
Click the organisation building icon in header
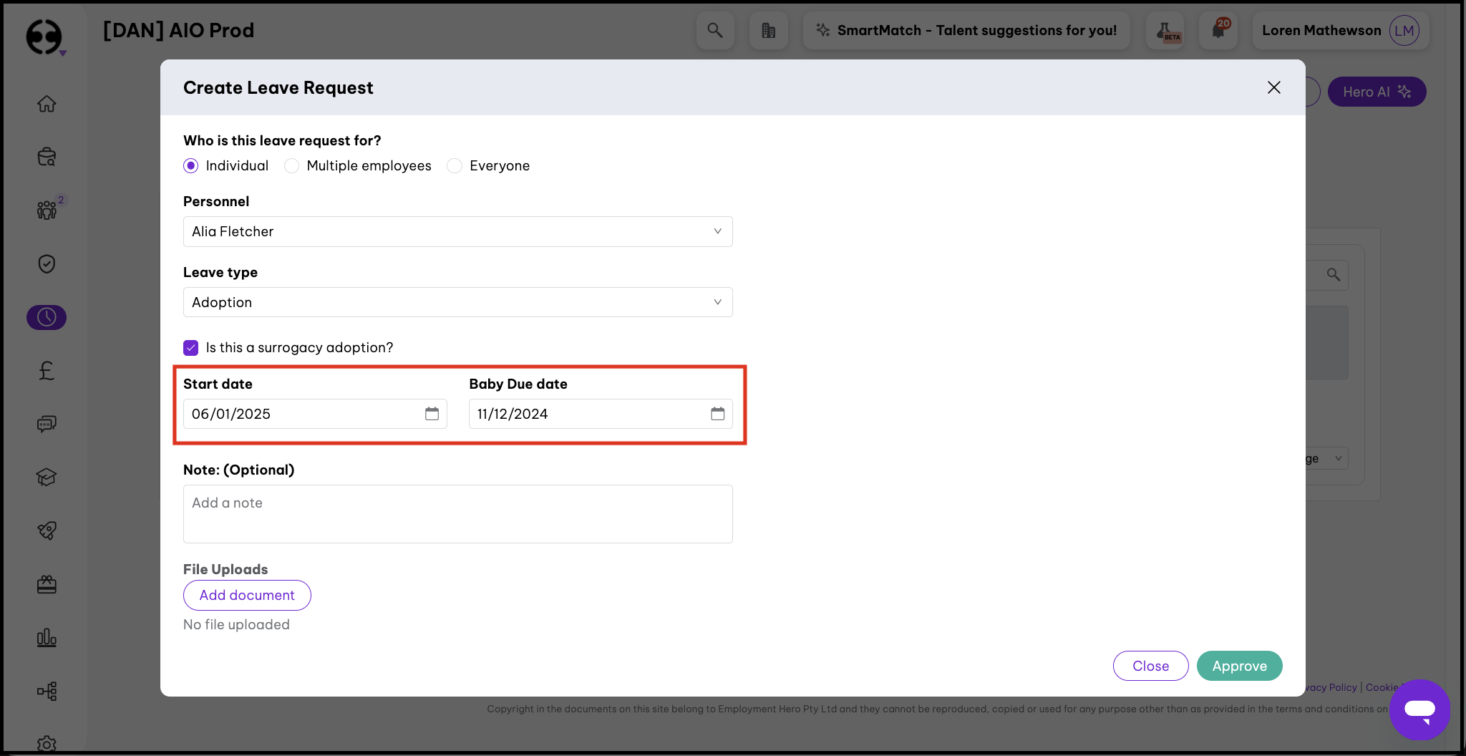coord(768,30)
